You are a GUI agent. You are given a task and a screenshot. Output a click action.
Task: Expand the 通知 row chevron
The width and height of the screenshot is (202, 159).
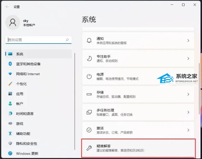tap(188, 41)
